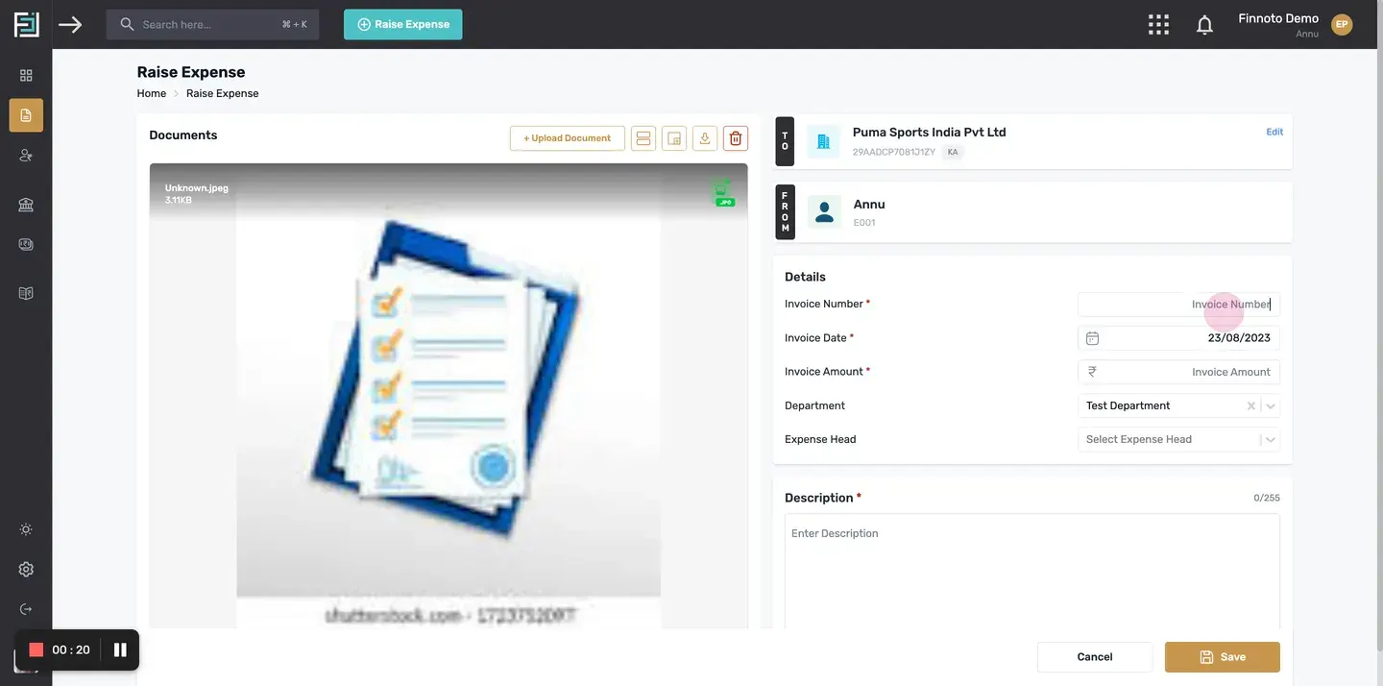Pause the screen recording
Viewport: 1383px width, 686px height.
click(x=120, y=650)
